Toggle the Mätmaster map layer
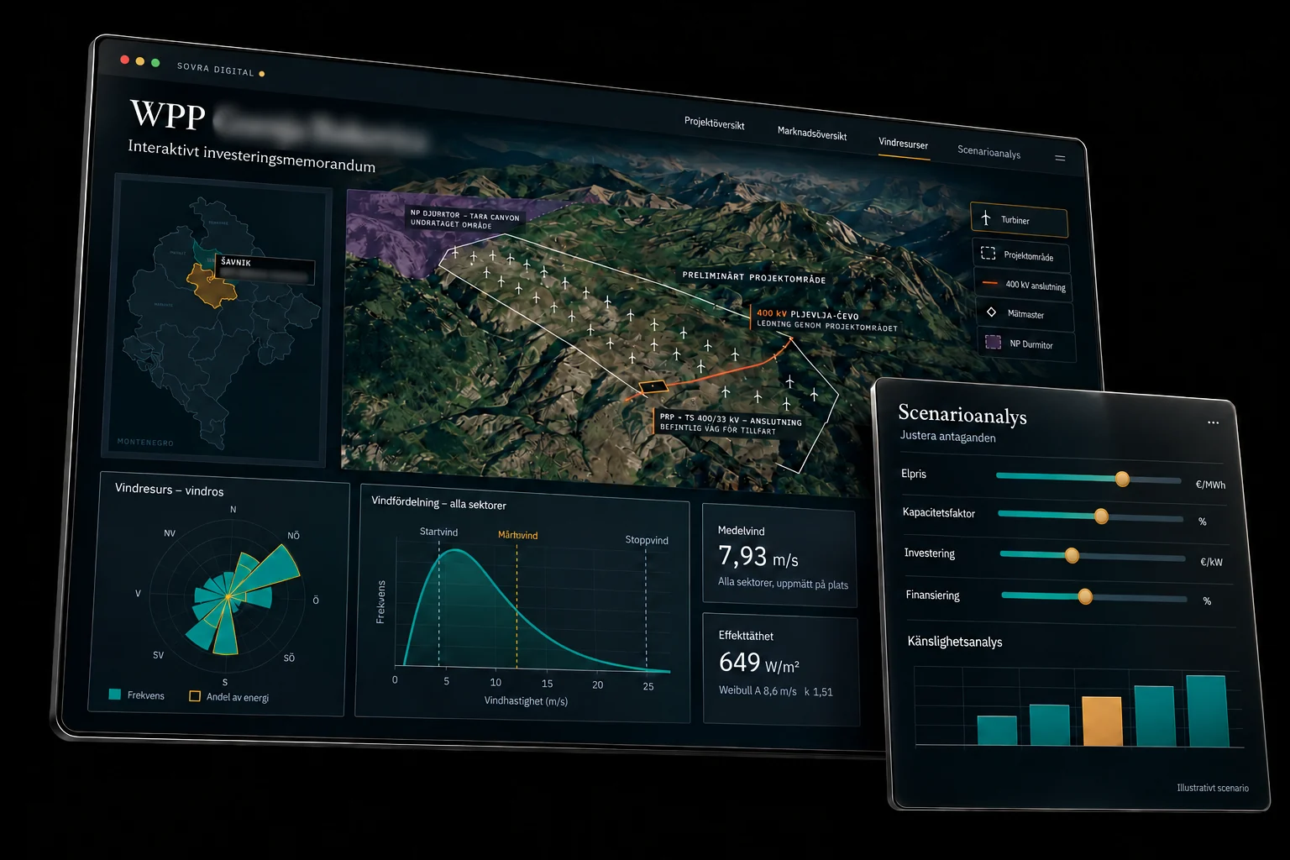This screenshot has width=1290, height=860. pos(1025,314)
